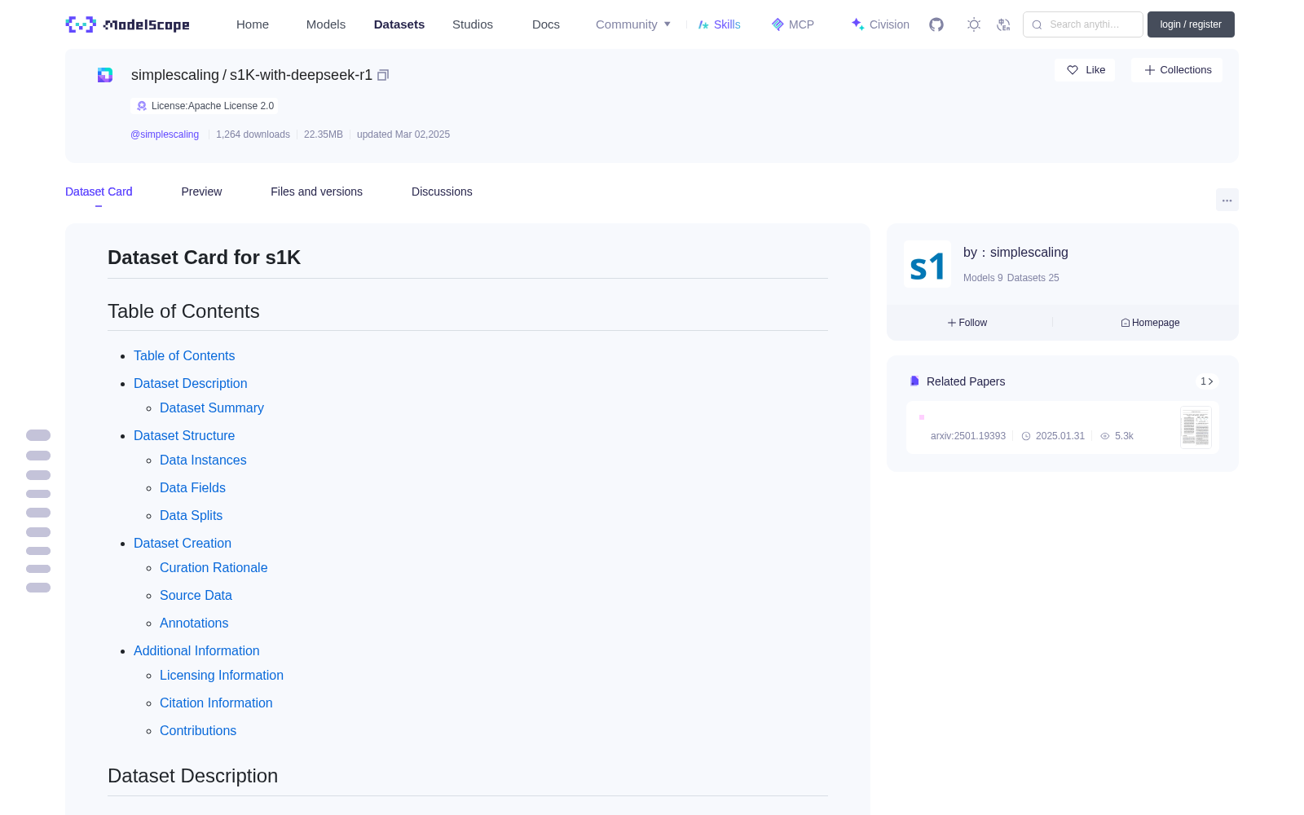The width and height of the screenshot is (1304, 815).
Task: Jump to Additional Information link
Action: pos(196,651)
